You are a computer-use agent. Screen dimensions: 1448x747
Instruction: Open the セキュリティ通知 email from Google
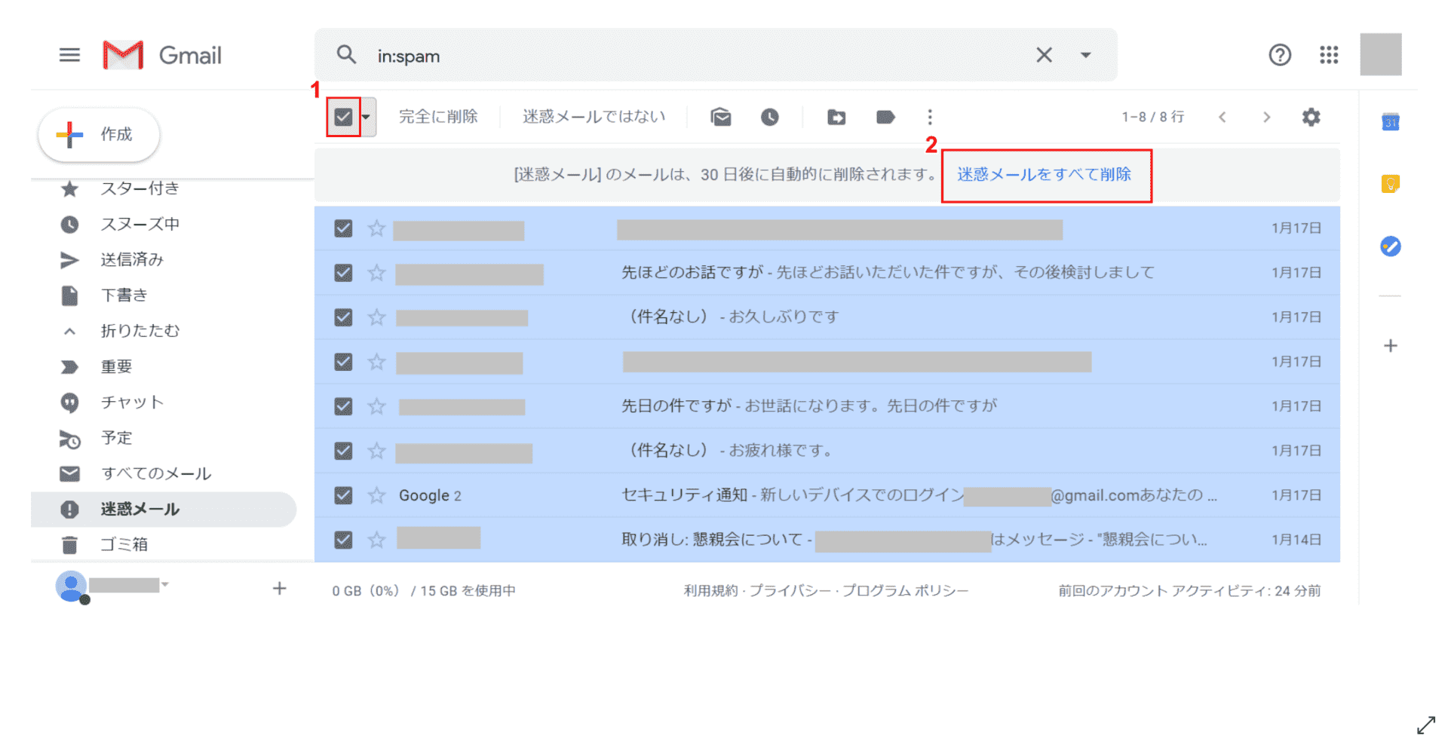pos(827,495)
